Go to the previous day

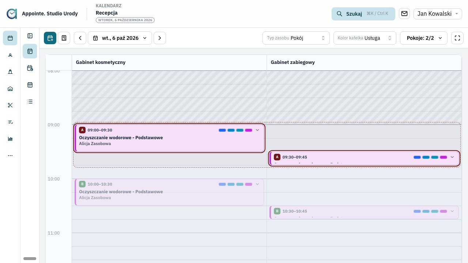coord(80,38)
